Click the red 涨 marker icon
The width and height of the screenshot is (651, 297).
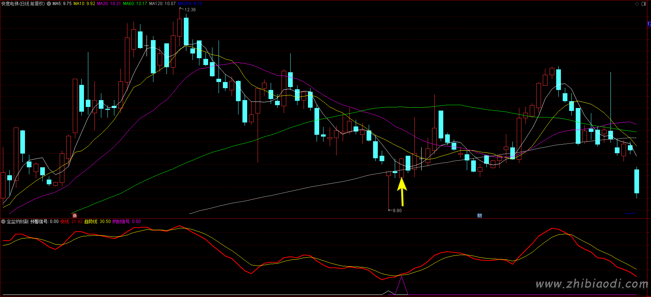[75, 216]
